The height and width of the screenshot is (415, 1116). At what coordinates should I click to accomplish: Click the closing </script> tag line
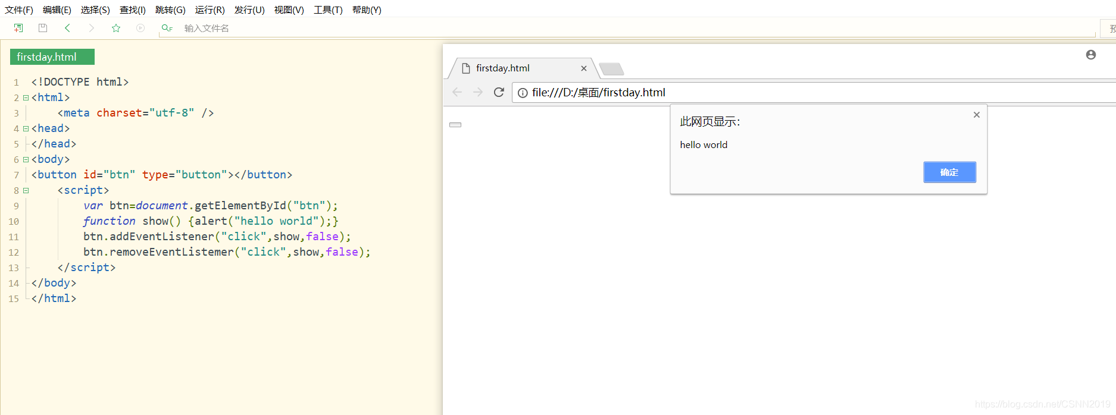(86, 268)
